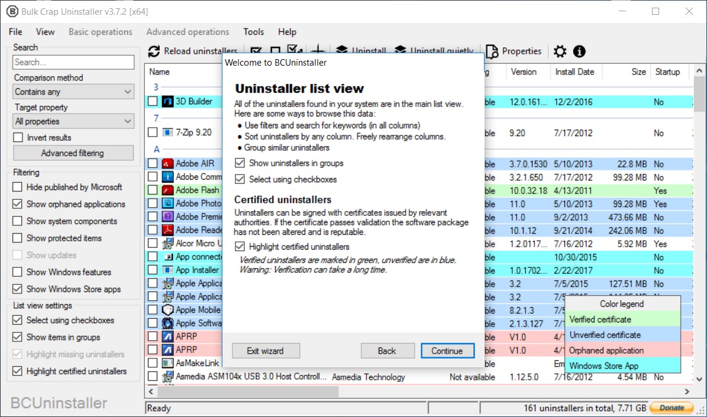707x417 pixels.
Task: Click the BCUninstaller logo in title bar
Action: tap(12, 11)
